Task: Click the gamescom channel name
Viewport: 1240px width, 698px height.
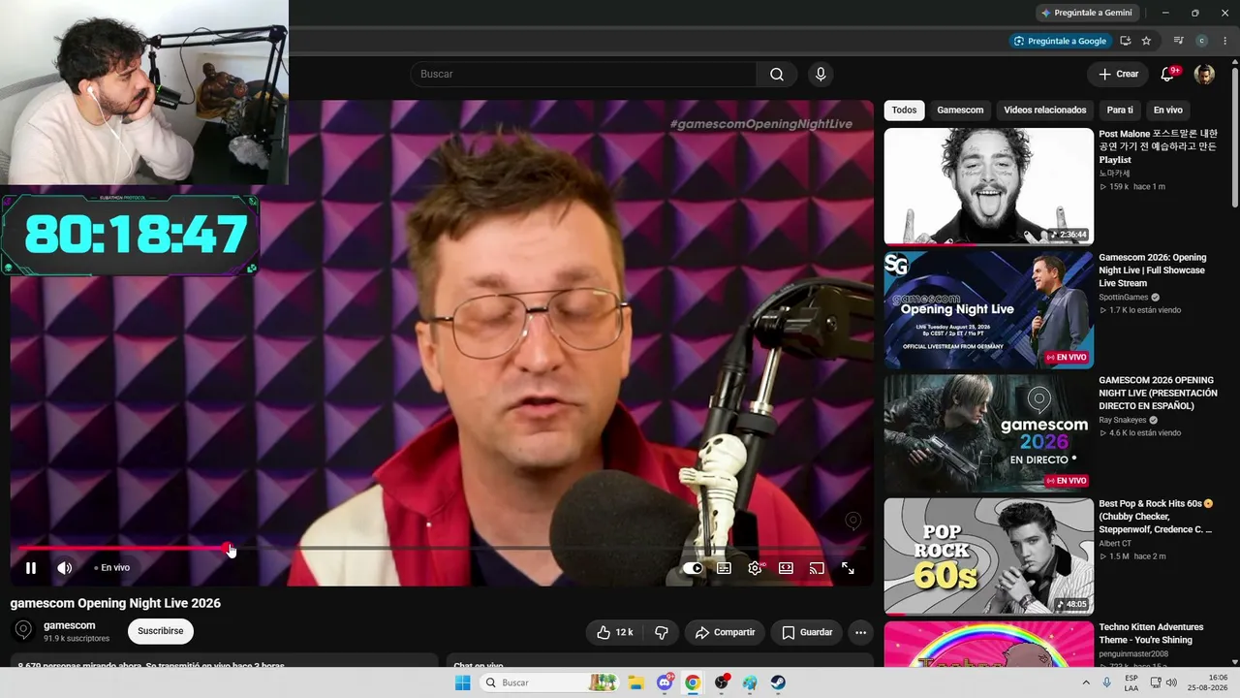Action: (x=70, y=625)
